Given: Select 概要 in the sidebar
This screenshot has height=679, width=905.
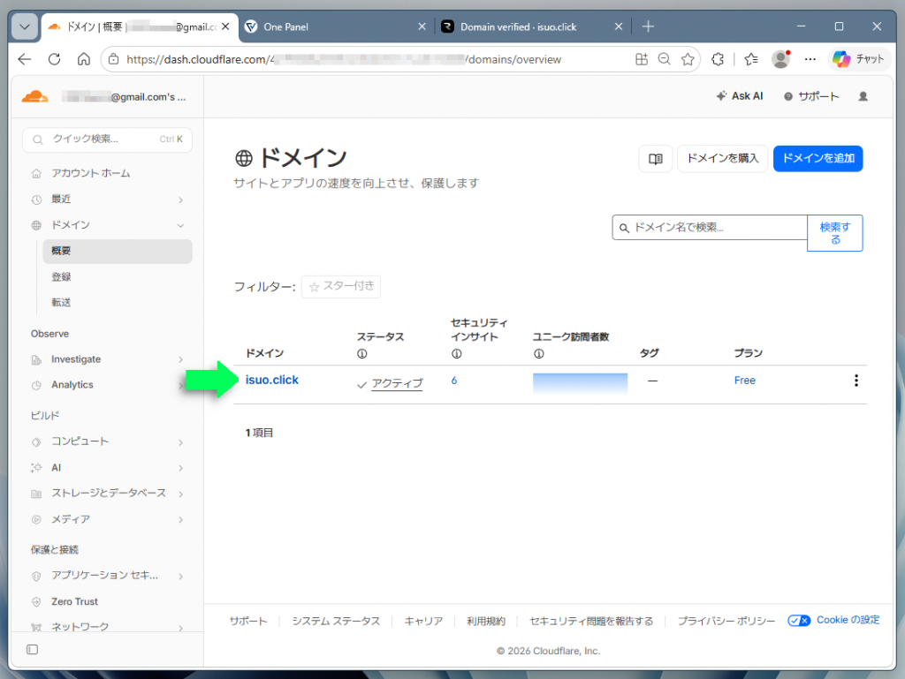Looking at the screenshot, I should [118, 252].
